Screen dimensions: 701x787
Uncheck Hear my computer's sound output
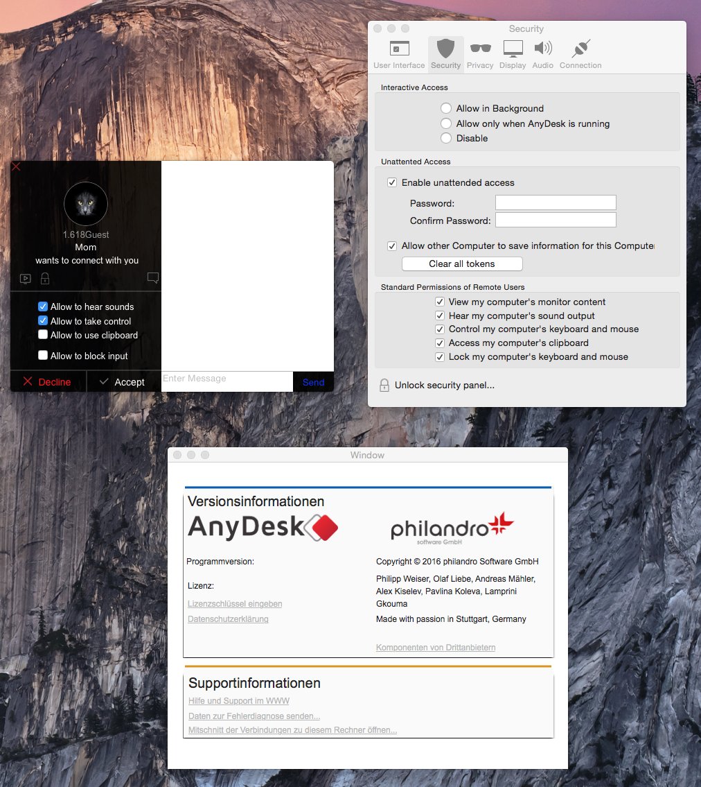[440, 315]
